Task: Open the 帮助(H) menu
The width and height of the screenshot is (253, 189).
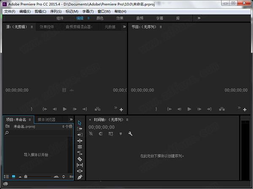Action: tap(120, 12)
